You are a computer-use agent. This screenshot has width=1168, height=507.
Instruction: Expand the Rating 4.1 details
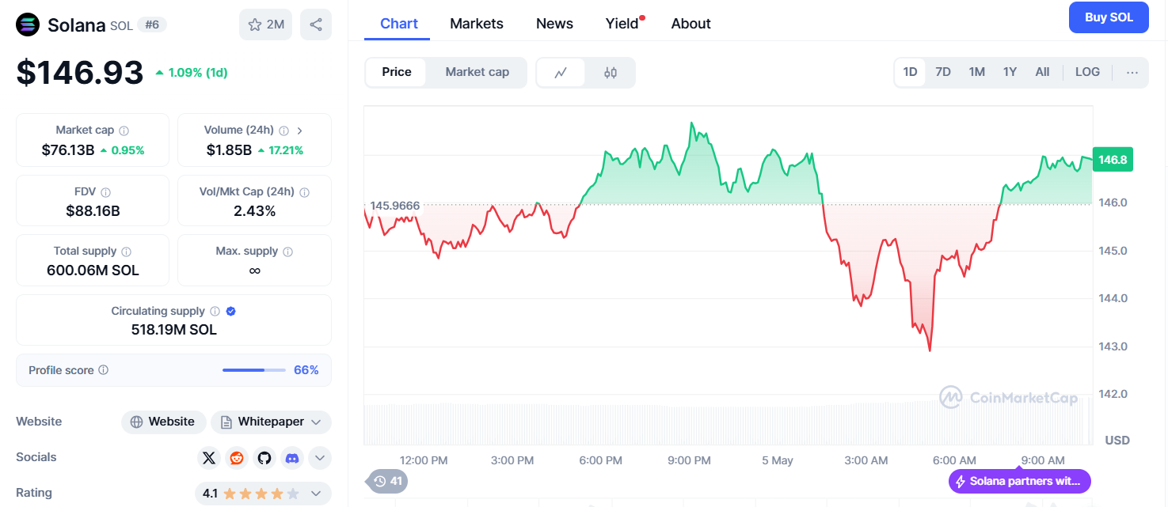coord(316,494)
